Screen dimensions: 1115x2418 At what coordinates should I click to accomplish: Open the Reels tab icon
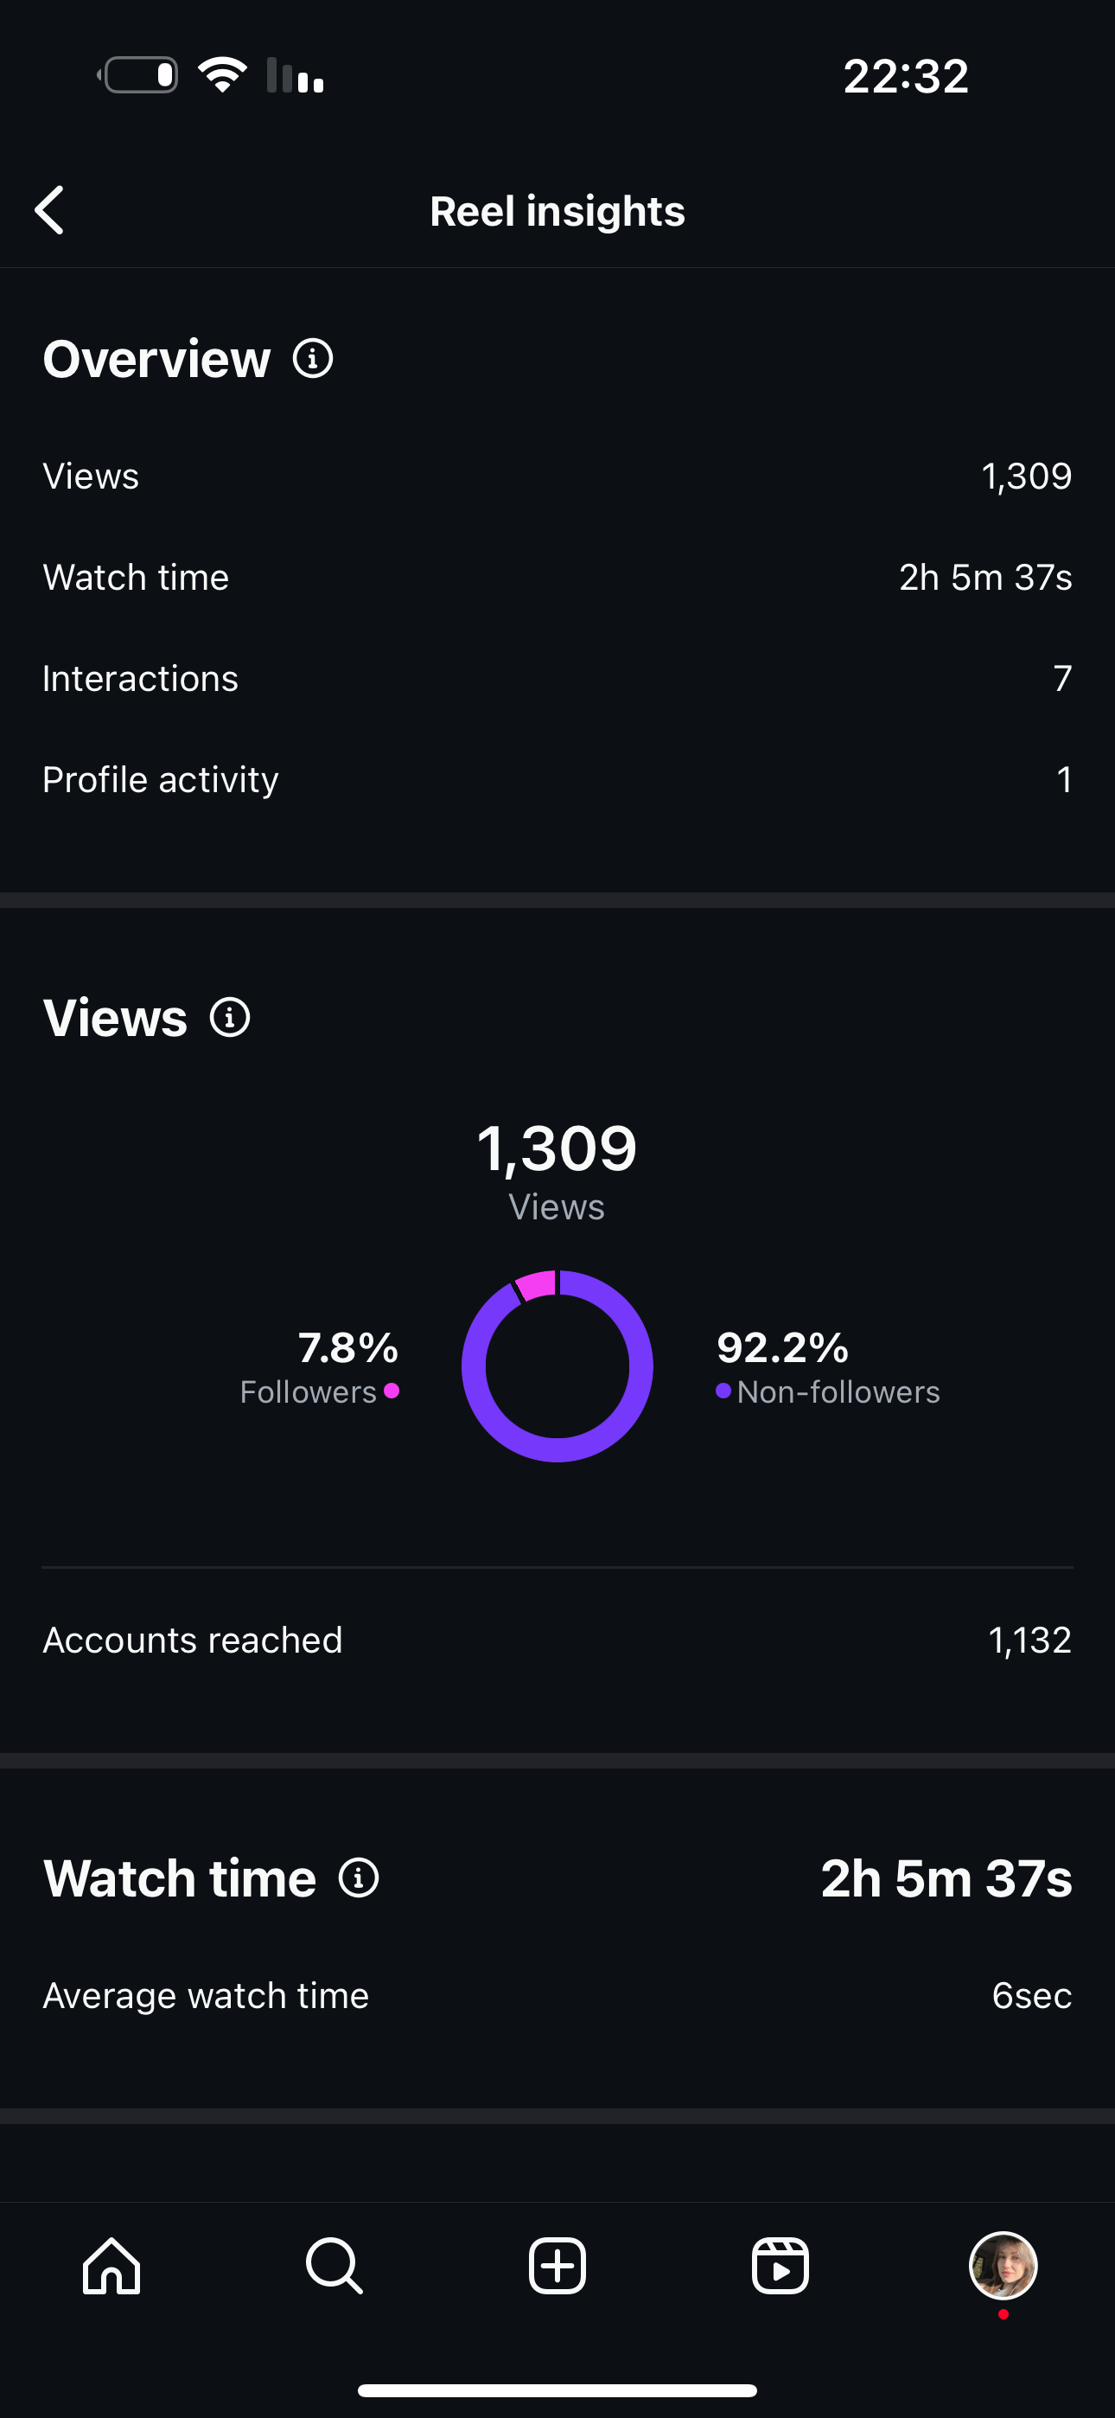(x=780, y=2266)
